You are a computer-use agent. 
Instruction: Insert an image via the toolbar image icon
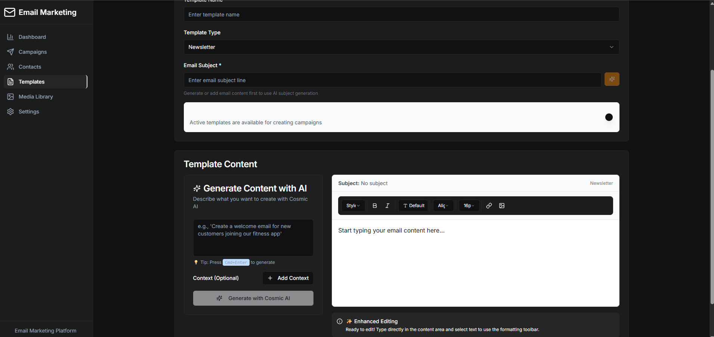(501, 205)
